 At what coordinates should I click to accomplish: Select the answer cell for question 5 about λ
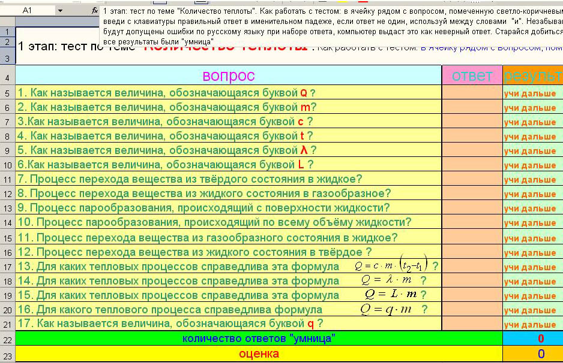[x=472, y=150]
